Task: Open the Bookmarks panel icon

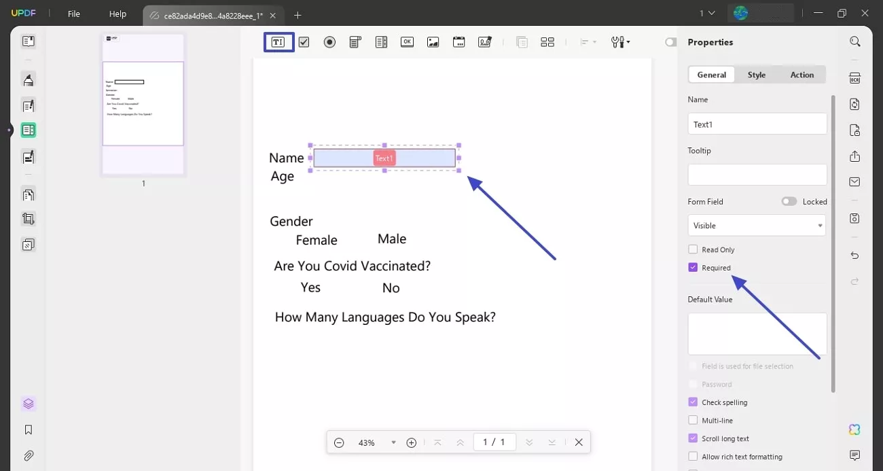Action: tap(28, 430)
